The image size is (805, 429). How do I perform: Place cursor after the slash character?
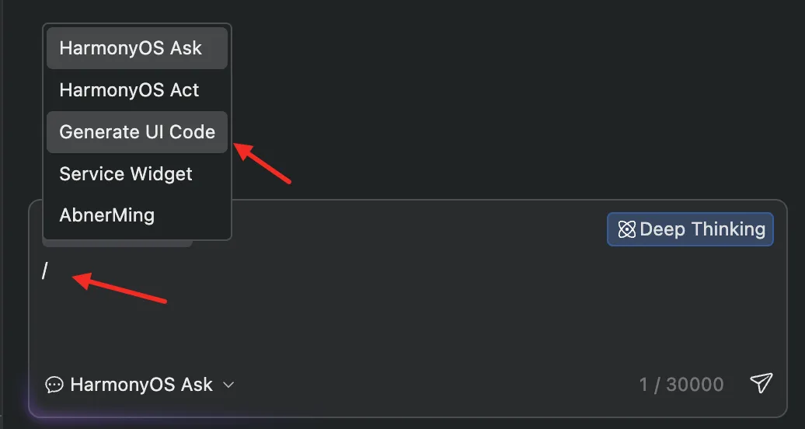coord(49,270)
